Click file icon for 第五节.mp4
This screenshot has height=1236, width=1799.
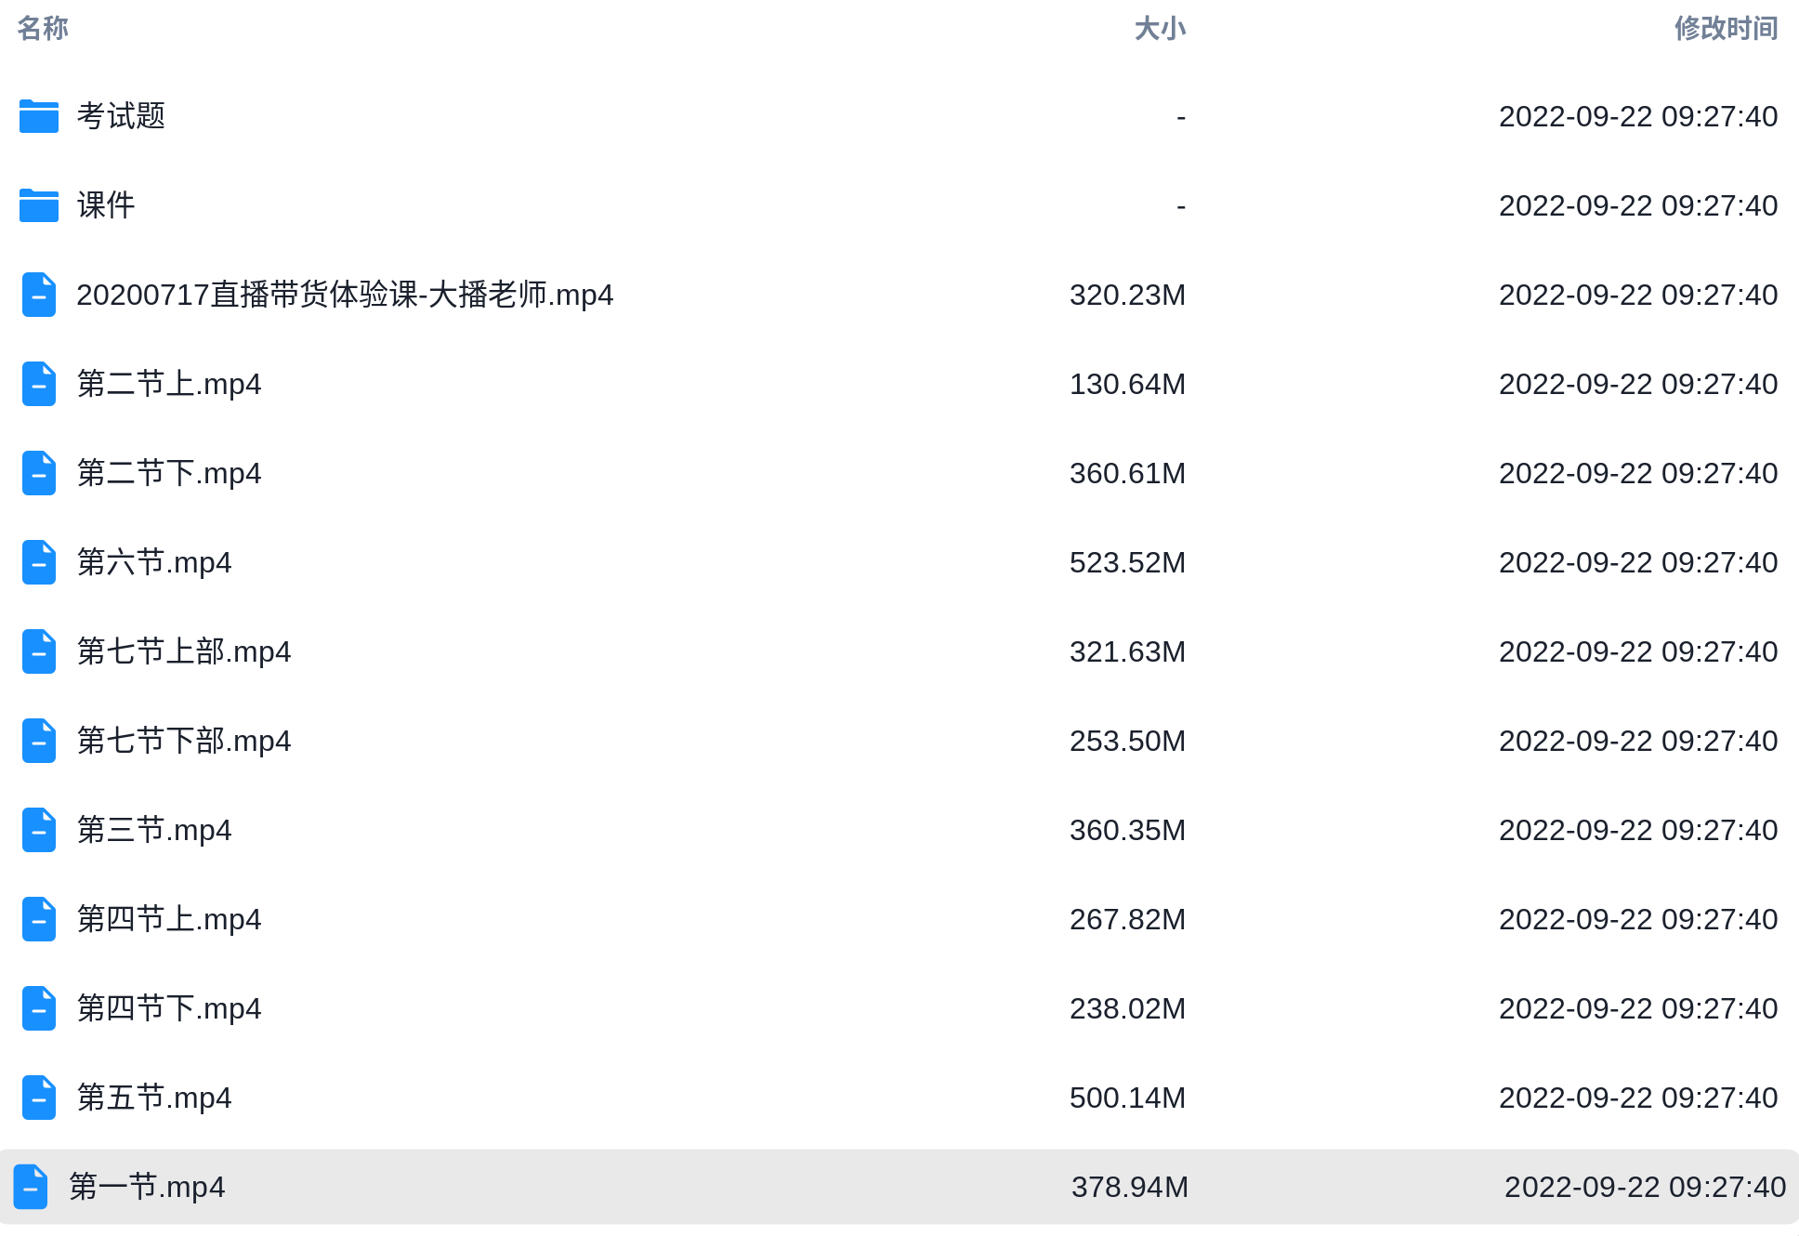39,1098
